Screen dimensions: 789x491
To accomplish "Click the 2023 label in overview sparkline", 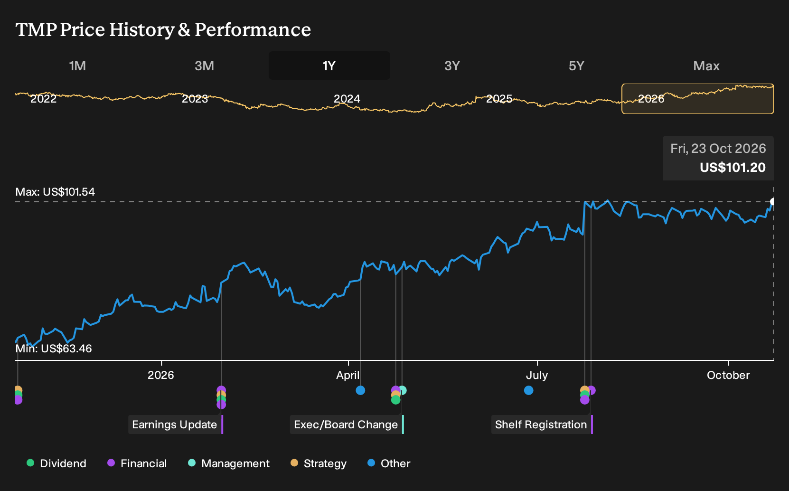I will point(195,99).
